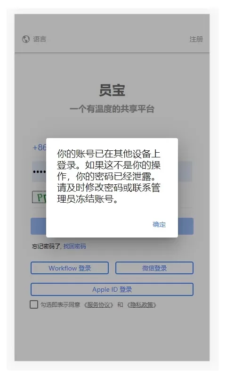This screenshot has height=377, width=226.
Task: Click the 员宝 app title
Action: tap(112, 90)
